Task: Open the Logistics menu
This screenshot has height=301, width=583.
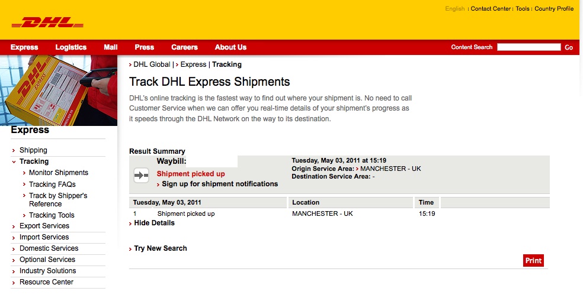Action: tap(71, 47)
